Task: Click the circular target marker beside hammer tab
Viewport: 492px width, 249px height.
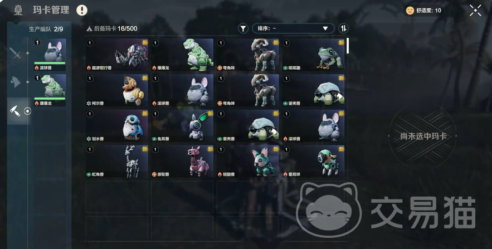Action: pyautogui.click(x=28, y=111)
